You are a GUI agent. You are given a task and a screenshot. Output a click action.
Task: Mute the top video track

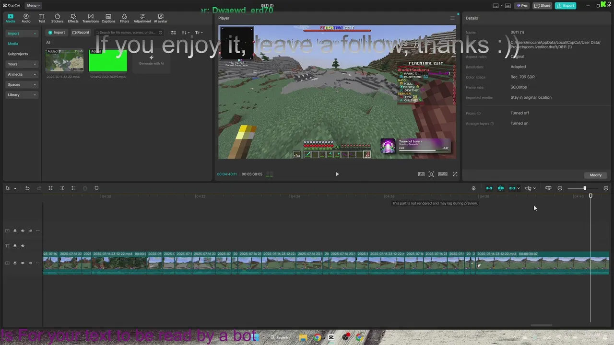coord(30,230)
